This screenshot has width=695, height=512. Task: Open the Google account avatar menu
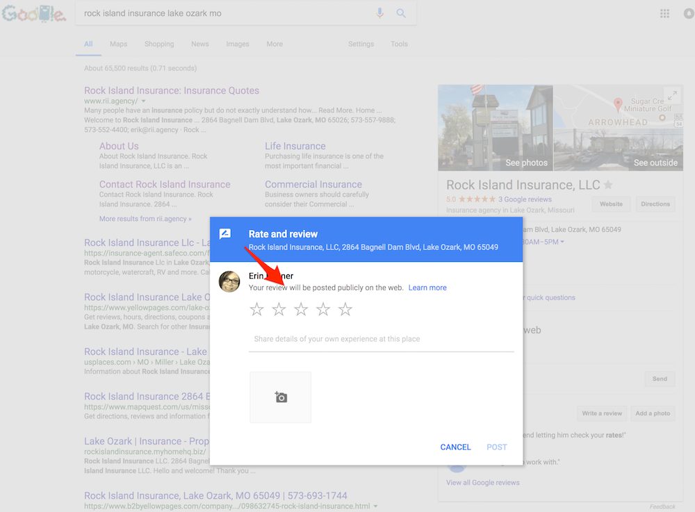coord(689,14)
